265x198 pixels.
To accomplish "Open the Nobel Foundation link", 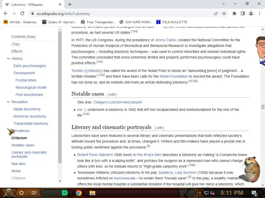I will pyautogui.click(x=174, y=76).
